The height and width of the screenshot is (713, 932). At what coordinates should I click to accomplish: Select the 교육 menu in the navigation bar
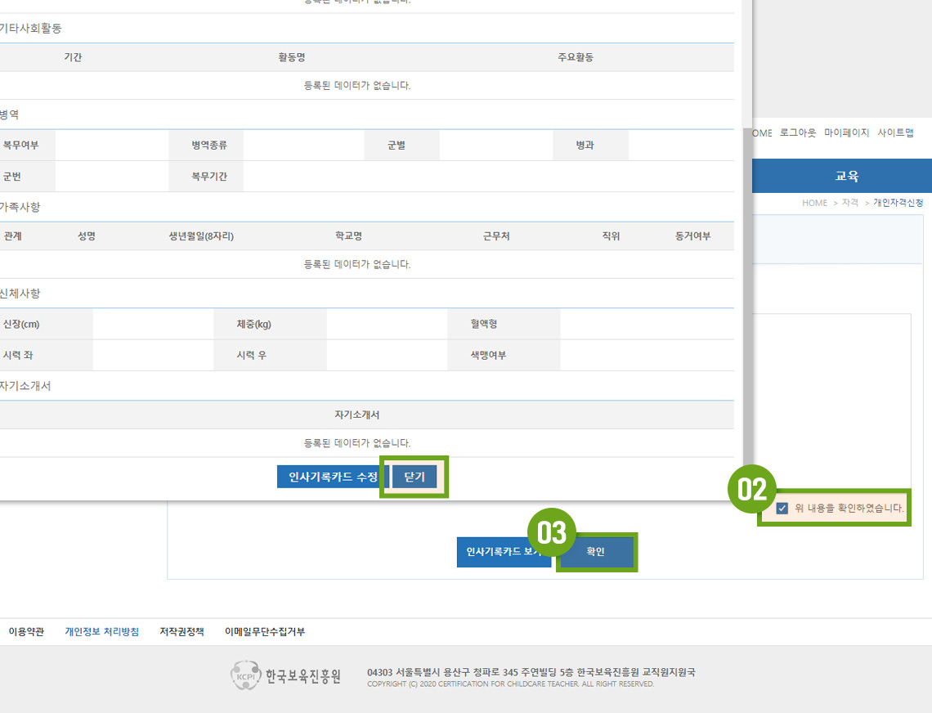(846, 176)
